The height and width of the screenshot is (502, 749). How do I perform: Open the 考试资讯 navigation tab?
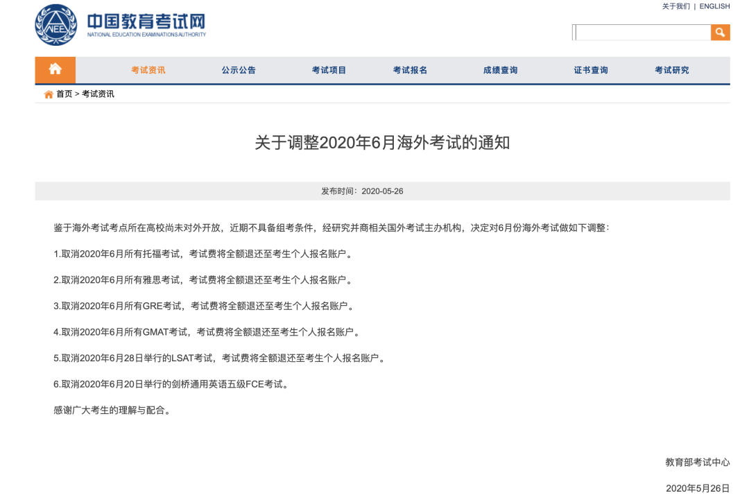point(148,70)
